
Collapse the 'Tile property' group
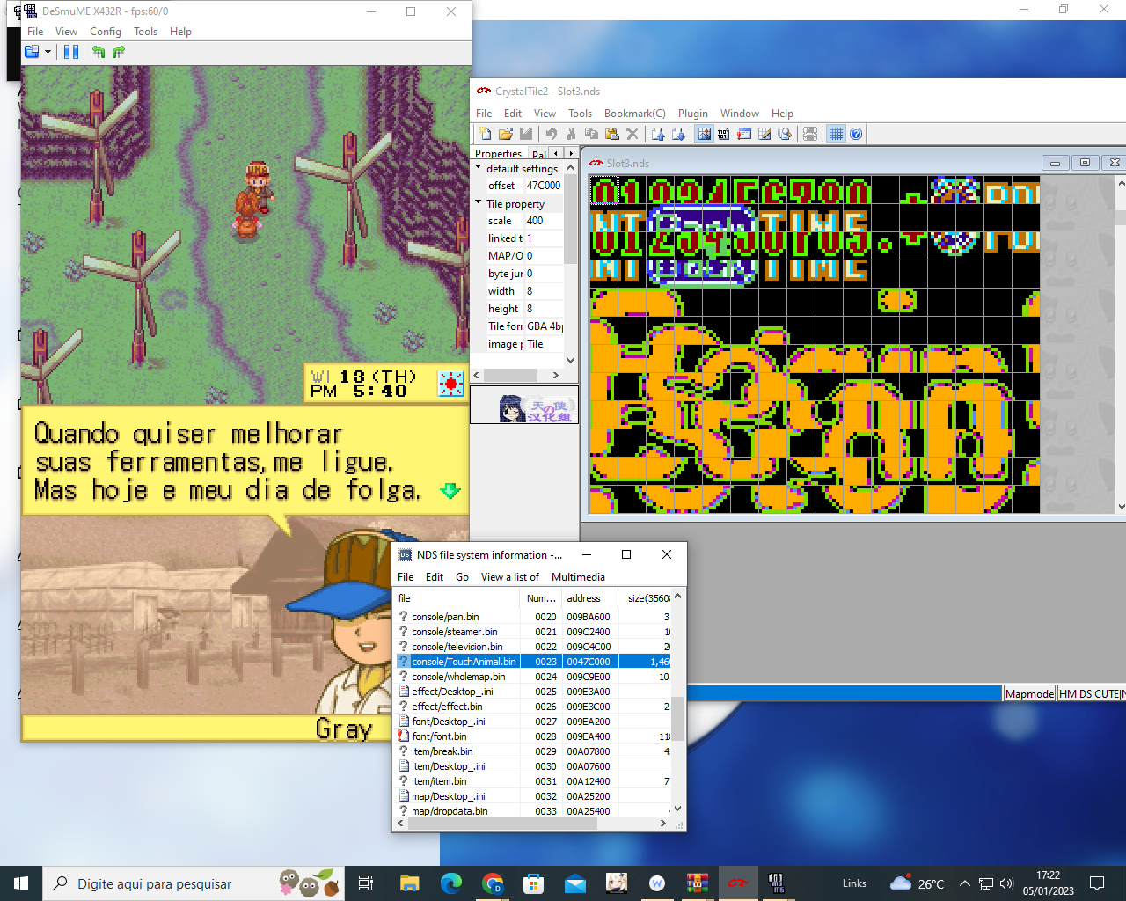click(x=479, y=202)
